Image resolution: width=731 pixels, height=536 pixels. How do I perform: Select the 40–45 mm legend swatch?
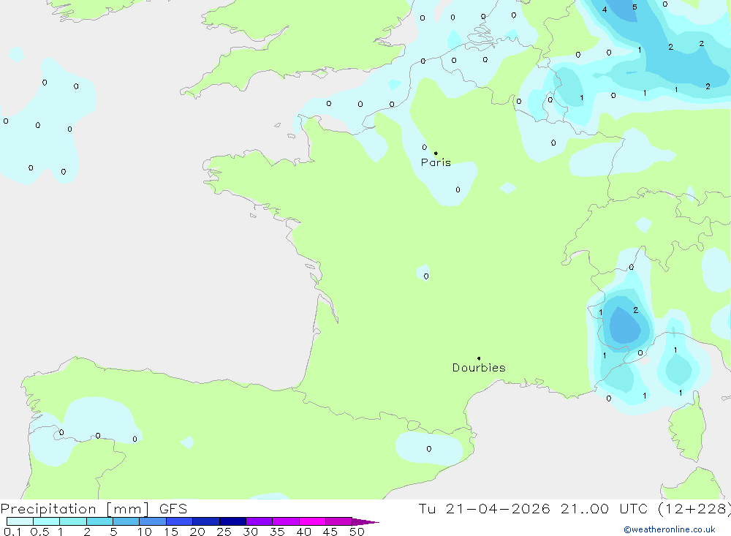tap(312, 521)
